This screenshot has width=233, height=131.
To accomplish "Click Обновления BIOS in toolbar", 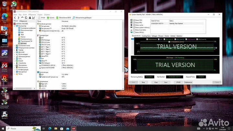I will (63, 18).
